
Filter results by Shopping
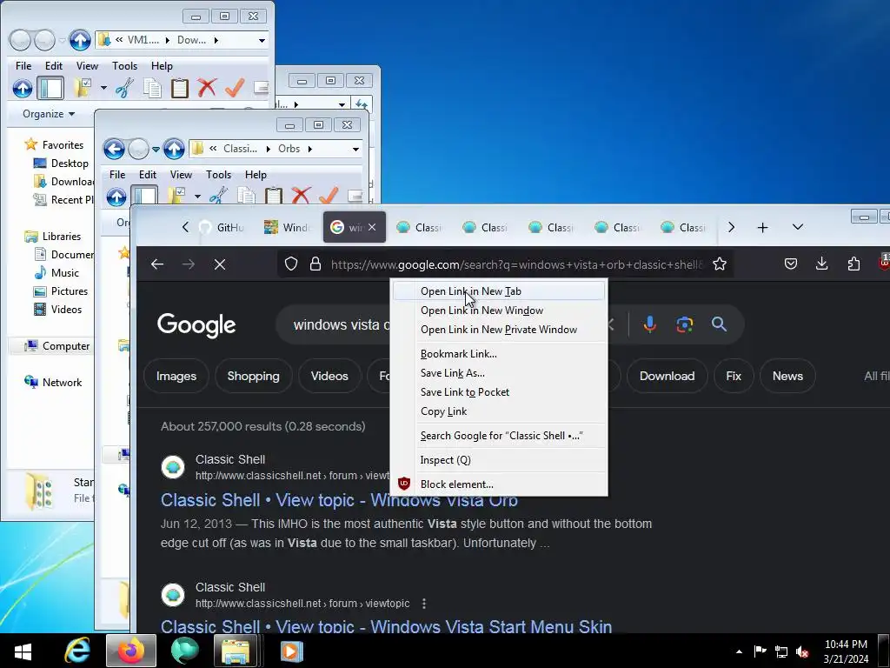(x=253, y=376)
